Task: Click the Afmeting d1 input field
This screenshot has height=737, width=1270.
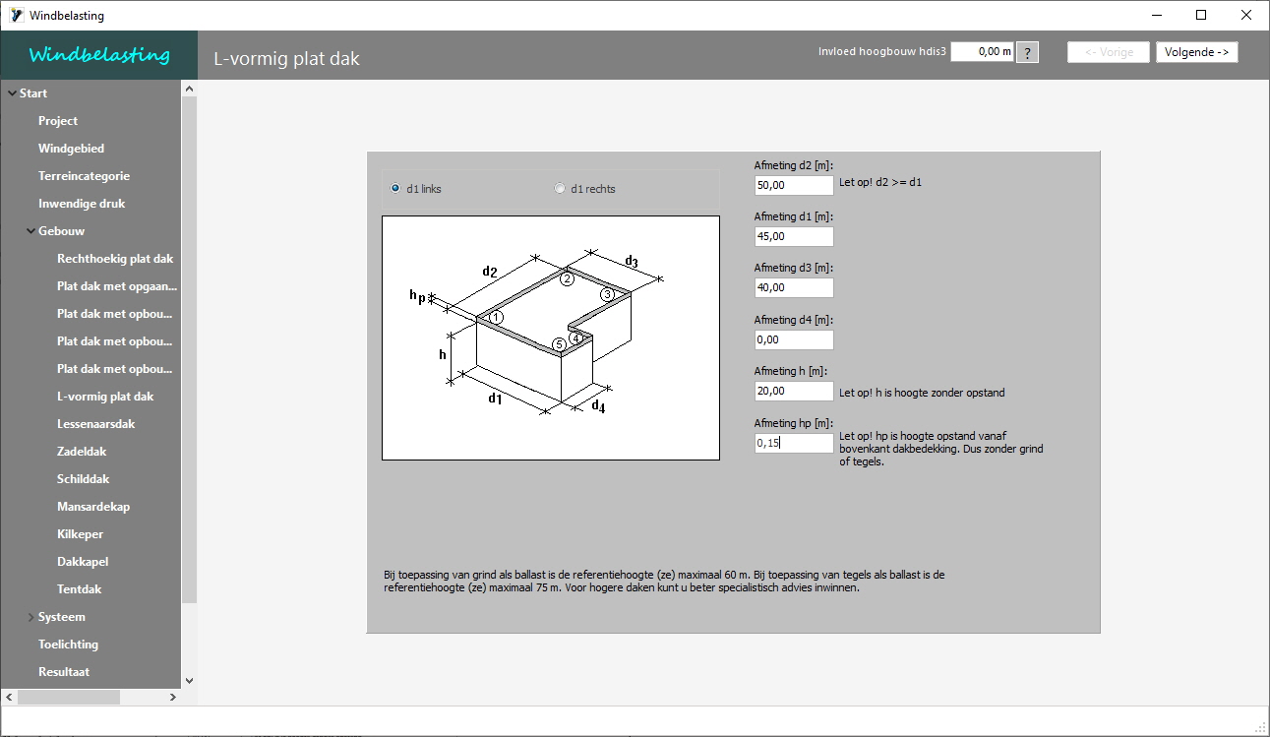Action: click(x=794, y=236)
